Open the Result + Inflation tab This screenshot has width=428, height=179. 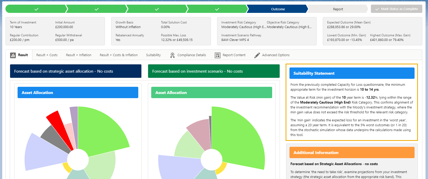pyautogui.click(x=79, y=55)
